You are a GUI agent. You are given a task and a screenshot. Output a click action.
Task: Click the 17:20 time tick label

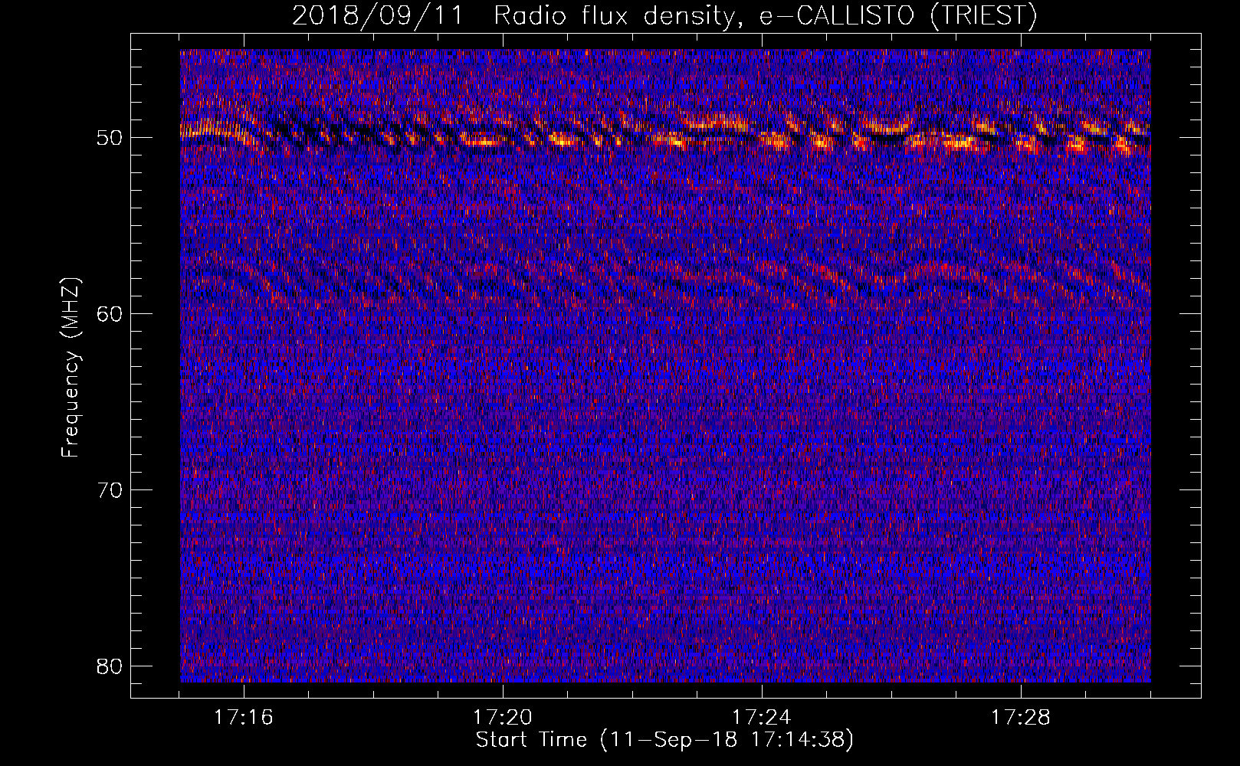pyautogui.click(x=503, y=718)
